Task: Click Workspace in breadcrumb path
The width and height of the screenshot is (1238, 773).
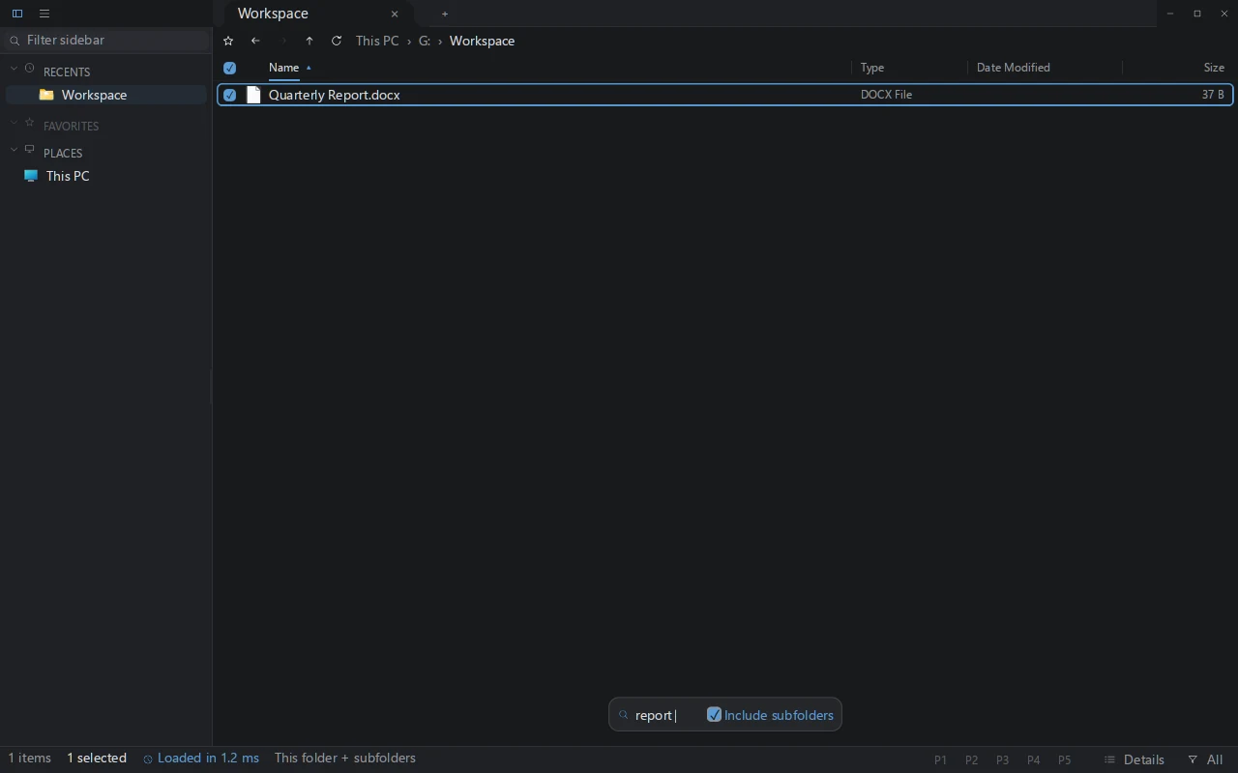Action: [x=482, y=41]
